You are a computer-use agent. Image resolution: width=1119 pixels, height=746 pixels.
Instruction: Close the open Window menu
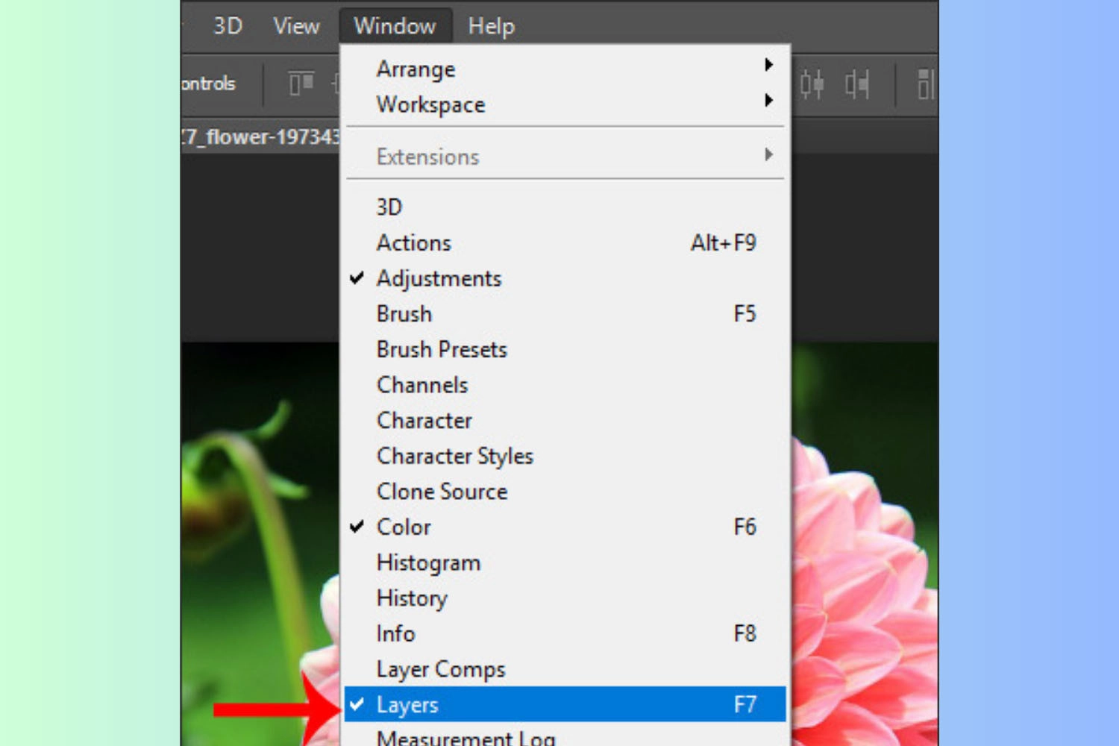click(x=395, y=26)
